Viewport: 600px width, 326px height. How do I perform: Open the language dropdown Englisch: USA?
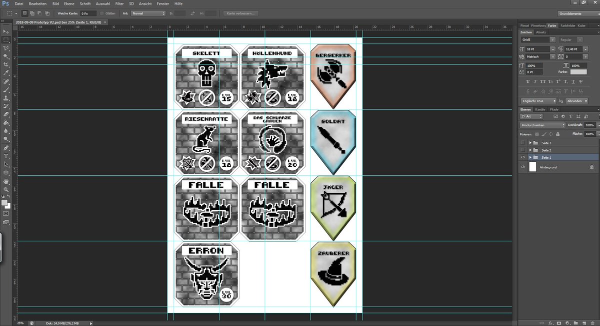click(539, 101)
